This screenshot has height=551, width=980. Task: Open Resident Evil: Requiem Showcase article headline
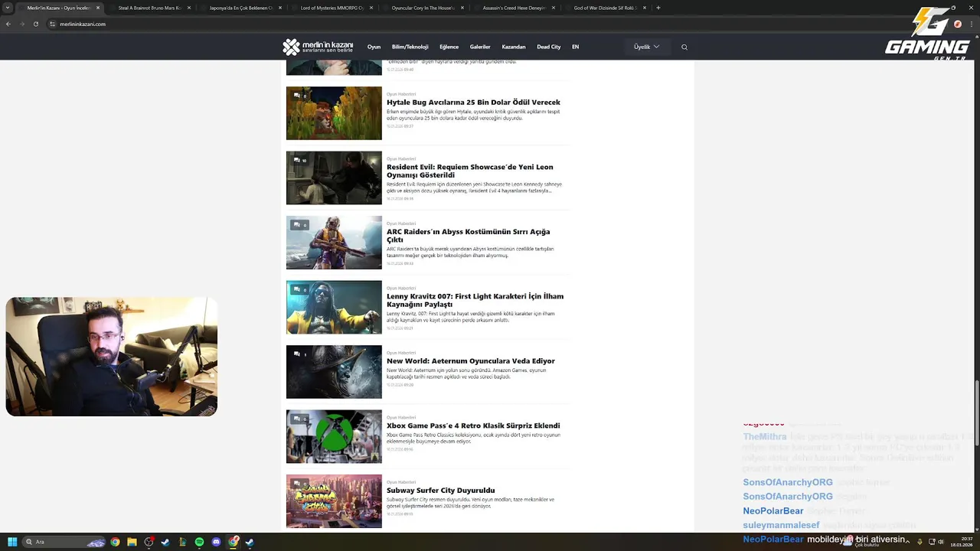click(469, 171)
